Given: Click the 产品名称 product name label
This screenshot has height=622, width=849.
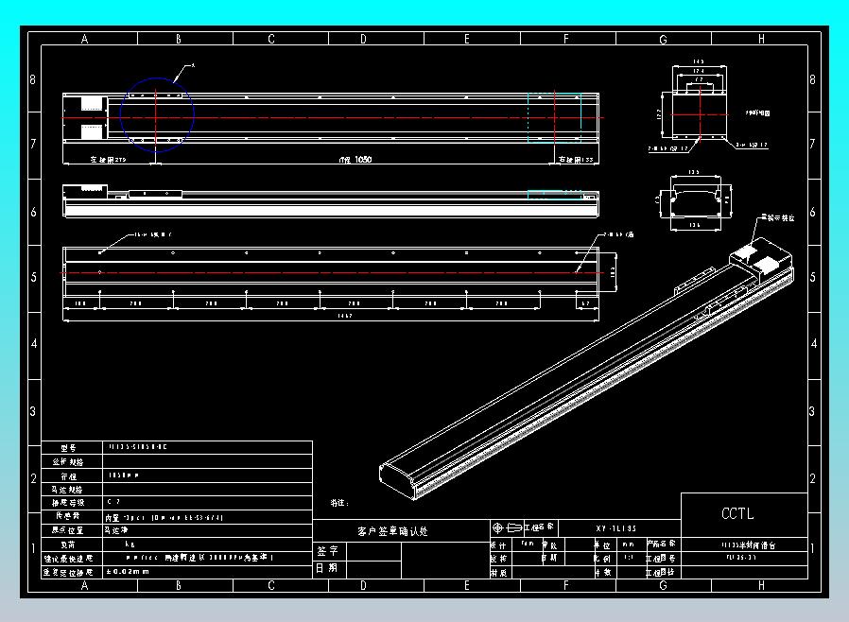Looking at the screenshot, I should pos(661,544).
